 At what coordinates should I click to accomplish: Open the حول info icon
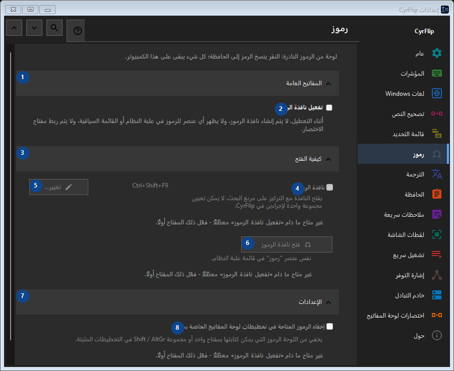point(437,335)
